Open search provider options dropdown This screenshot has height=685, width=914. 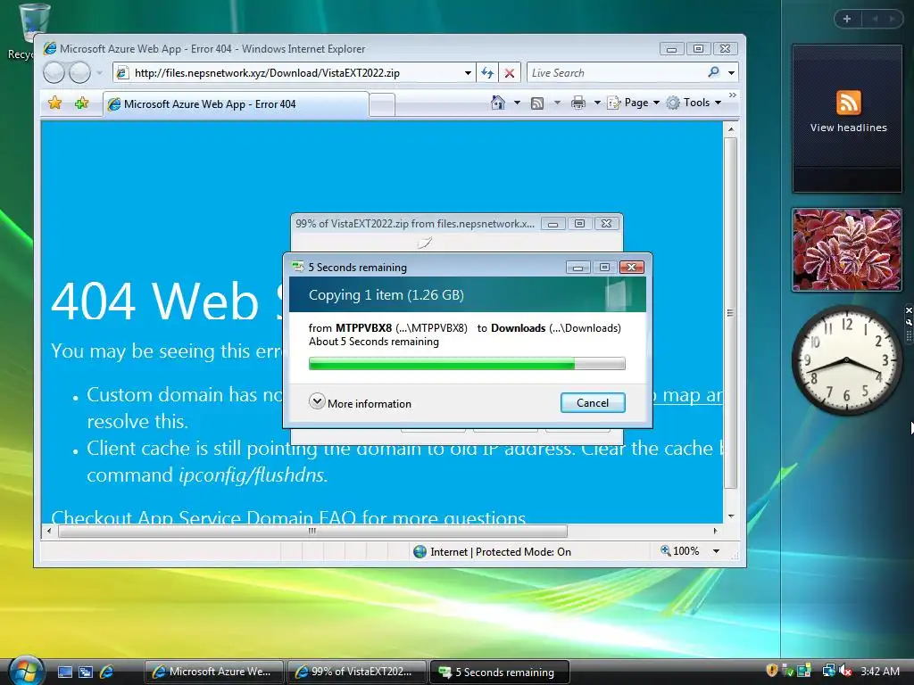[x=731, y=73]
